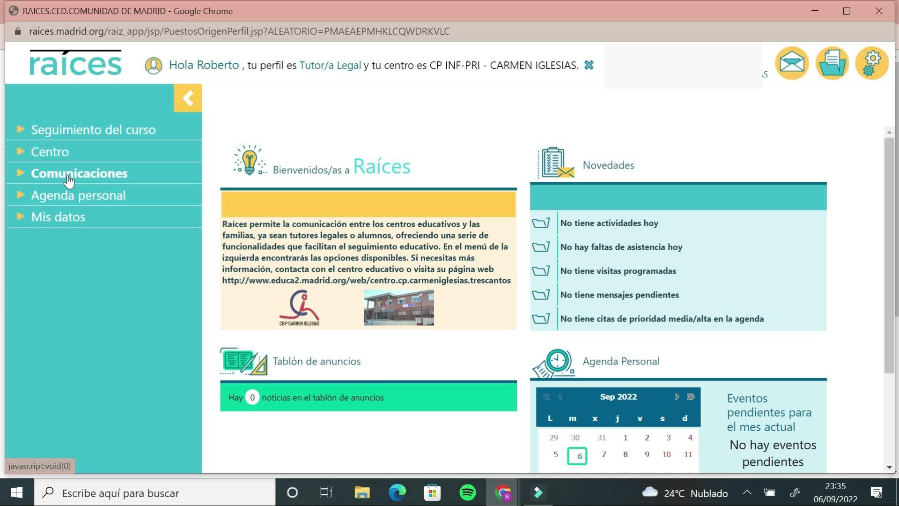This screenshot has height=506, width=899.
Task: Expand the Centro menu section
Action: (50, 152)
